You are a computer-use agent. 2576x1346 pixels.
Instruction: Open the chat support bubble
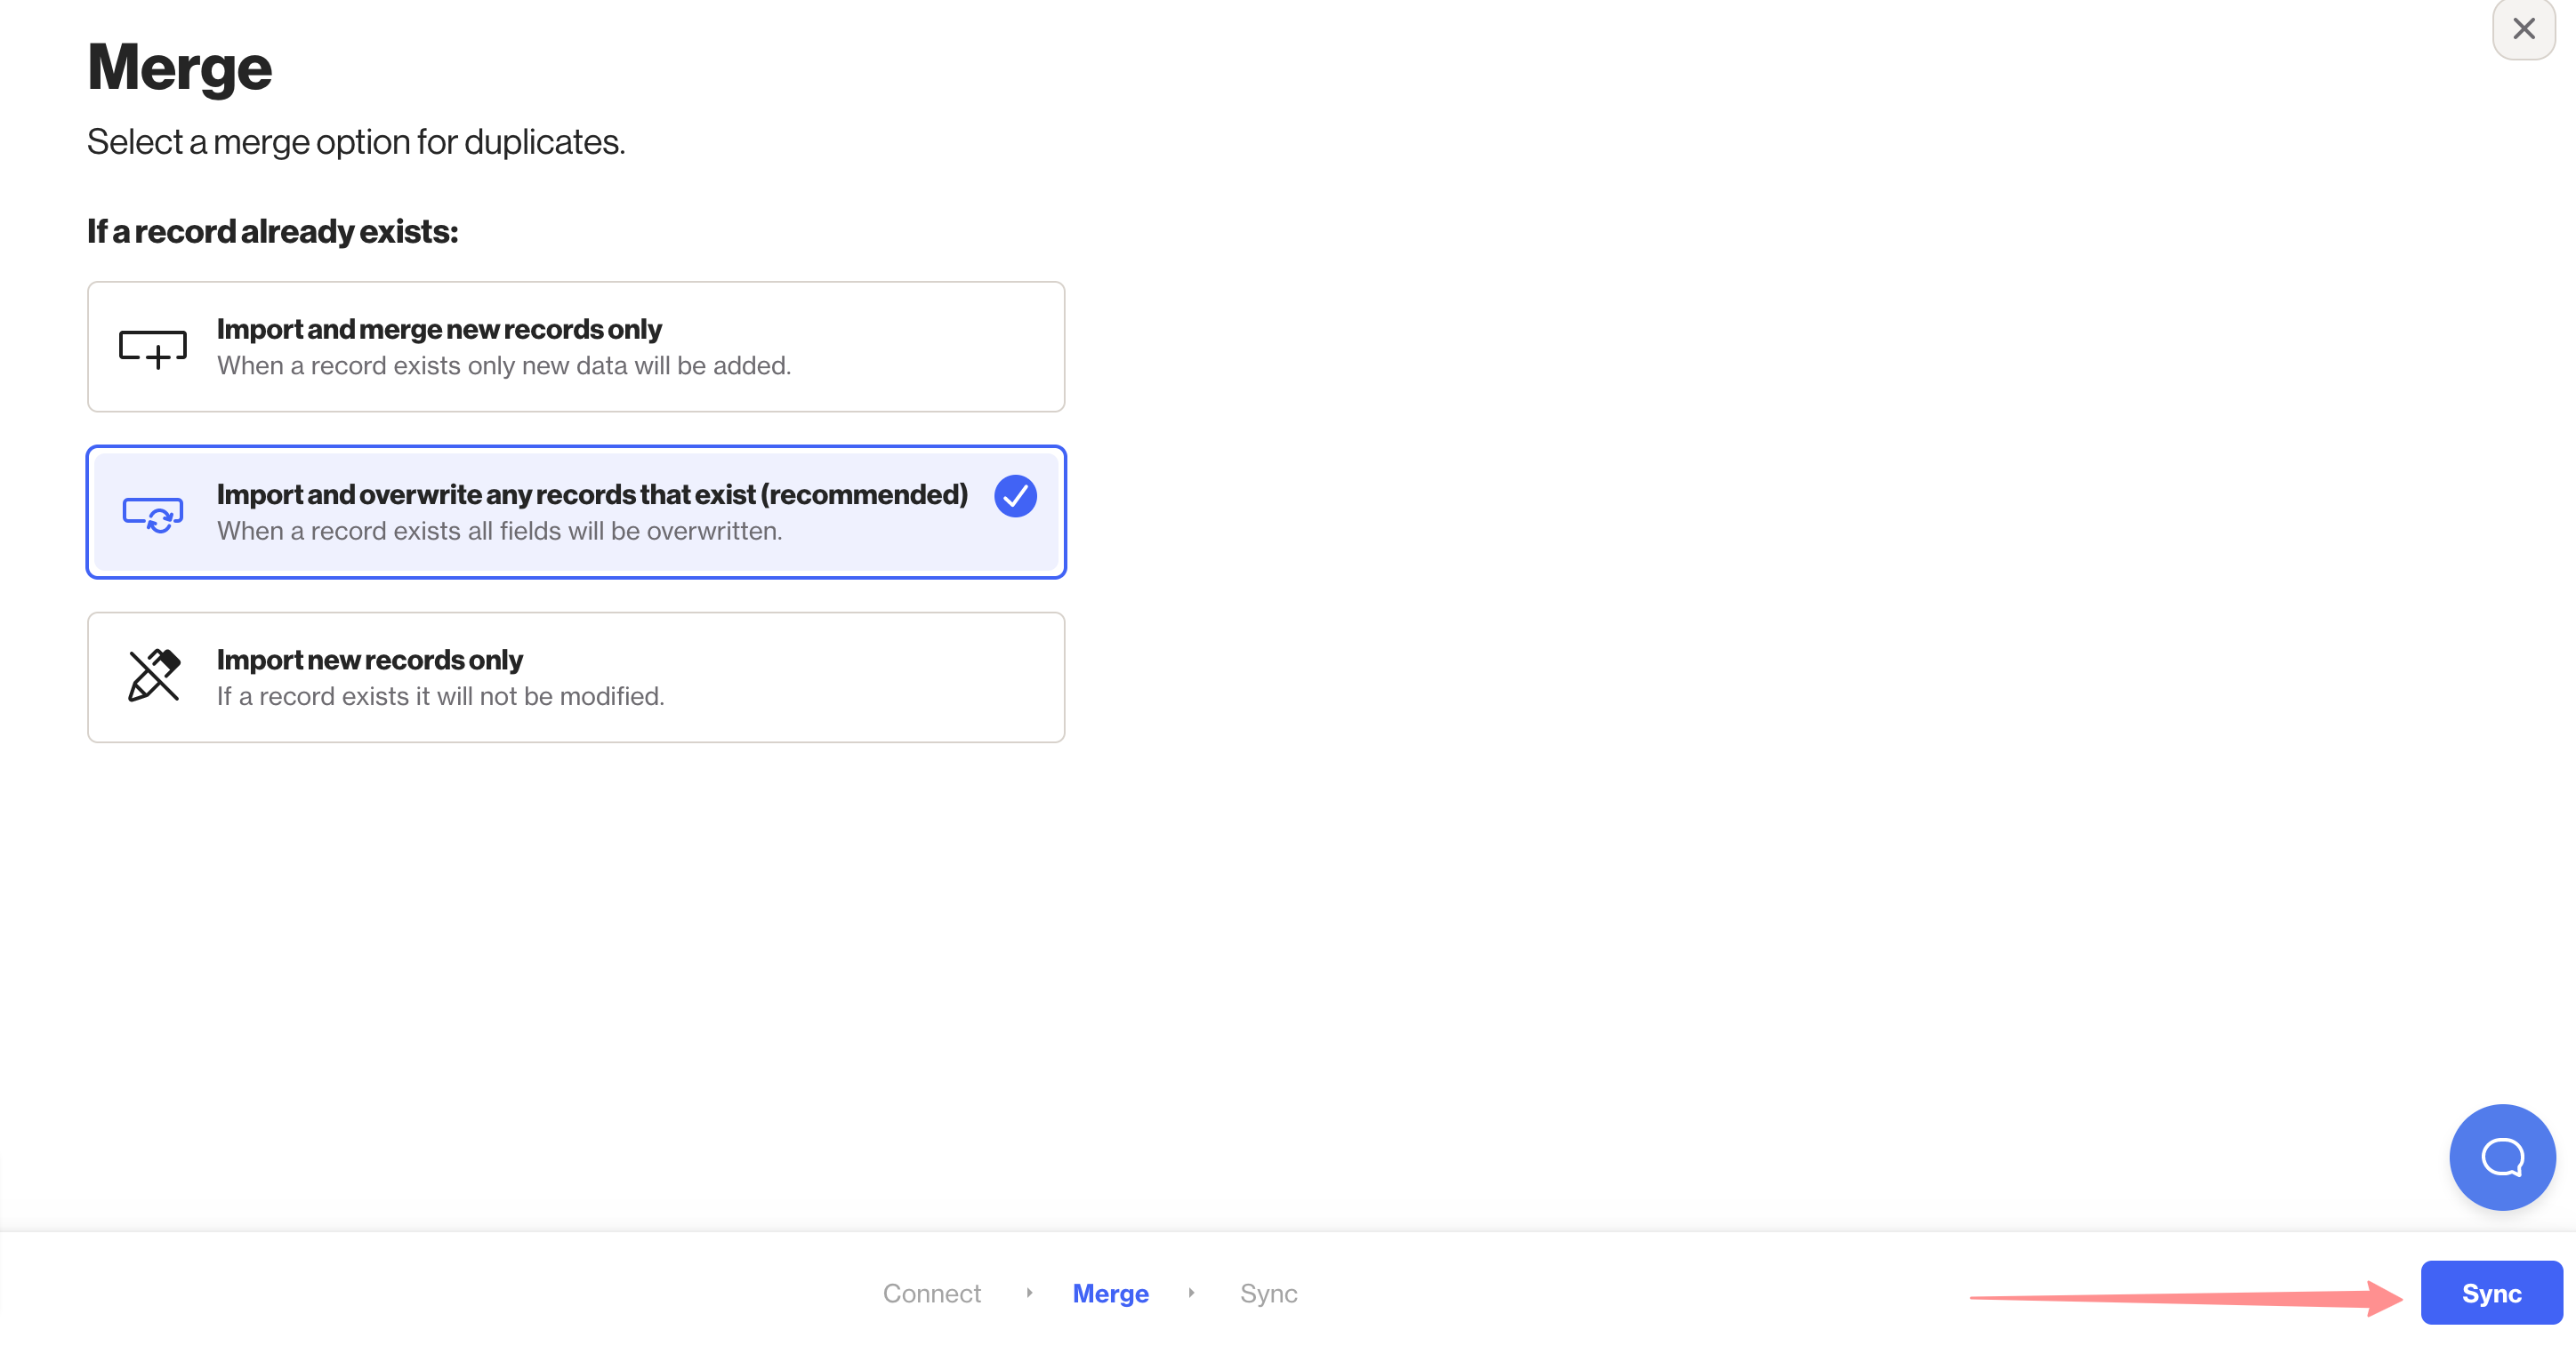click(2502, 1158)
